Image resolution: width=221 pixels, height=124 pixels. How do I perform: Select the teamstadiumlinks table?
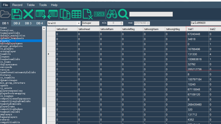coord(11,104)
